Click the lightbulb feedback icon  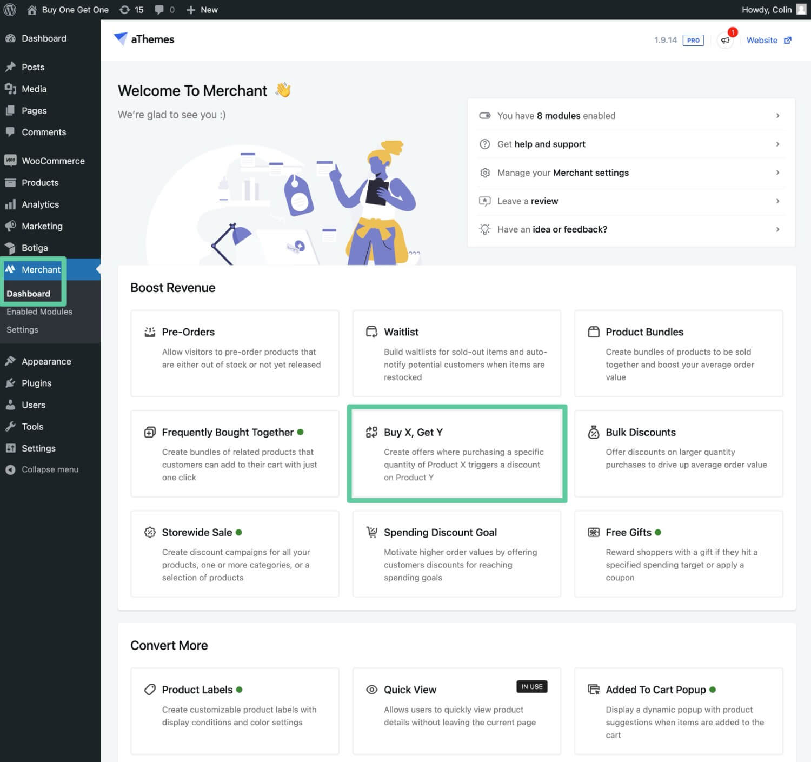pos(485,229)
